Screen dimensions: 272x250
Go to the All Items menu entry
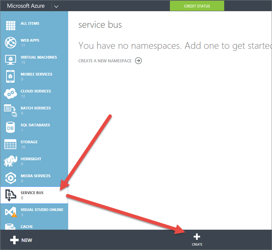[34, 26]
